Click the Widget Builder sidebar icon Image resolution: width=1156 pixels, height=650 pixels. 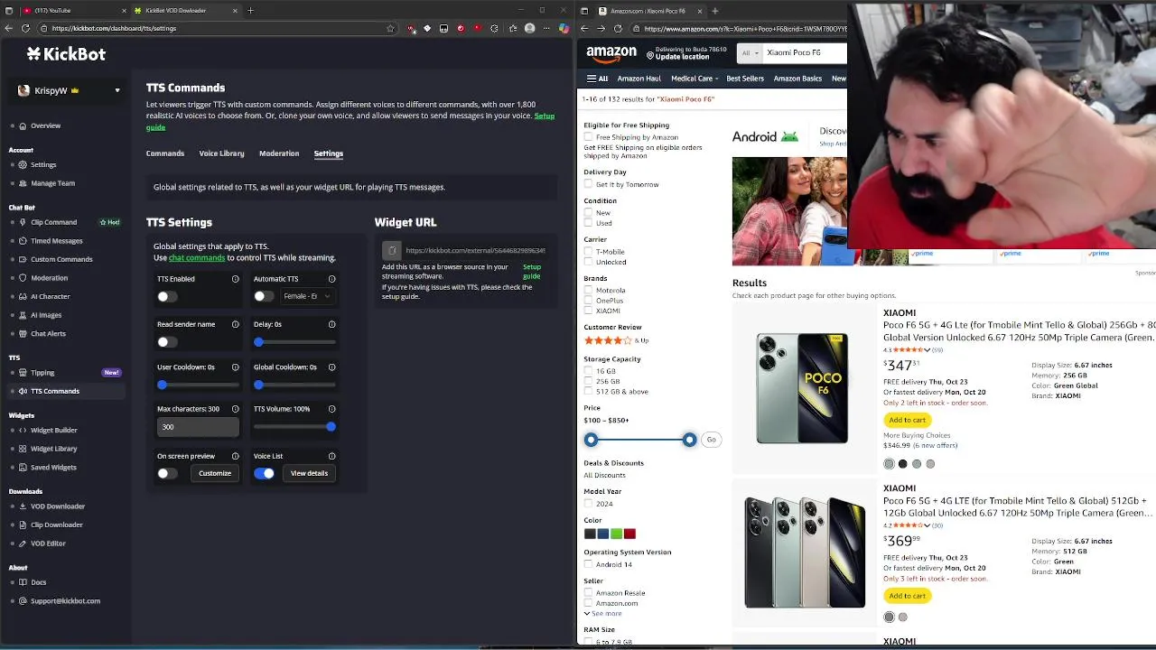point(23,430)
